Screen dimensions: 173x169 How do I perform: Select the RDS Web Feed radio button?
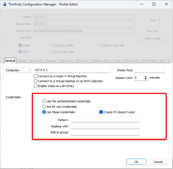point(52,52)
